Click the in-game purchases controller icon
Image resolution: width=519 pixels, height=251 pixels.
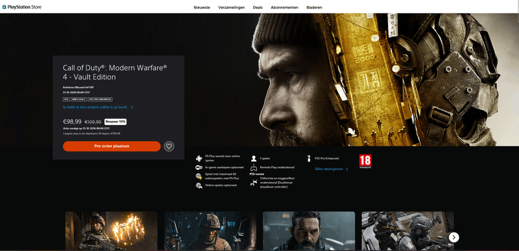[x=199, y=168]
